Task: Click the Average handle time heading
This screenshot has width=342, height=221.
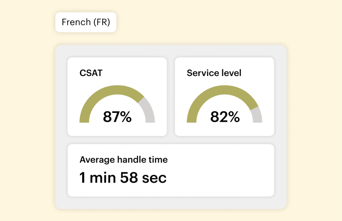Action: point(124,160)
